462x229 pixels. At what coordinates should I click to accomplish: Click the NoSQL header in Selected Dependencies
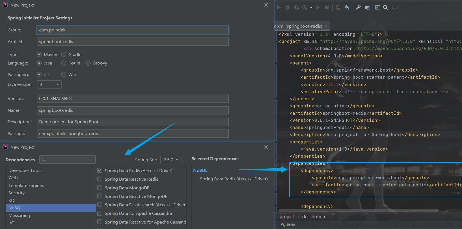200,170
